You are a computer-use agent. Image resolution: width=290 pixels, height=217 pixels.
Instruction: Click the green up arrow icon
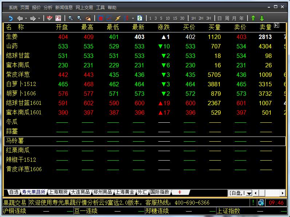coord(253,18)
